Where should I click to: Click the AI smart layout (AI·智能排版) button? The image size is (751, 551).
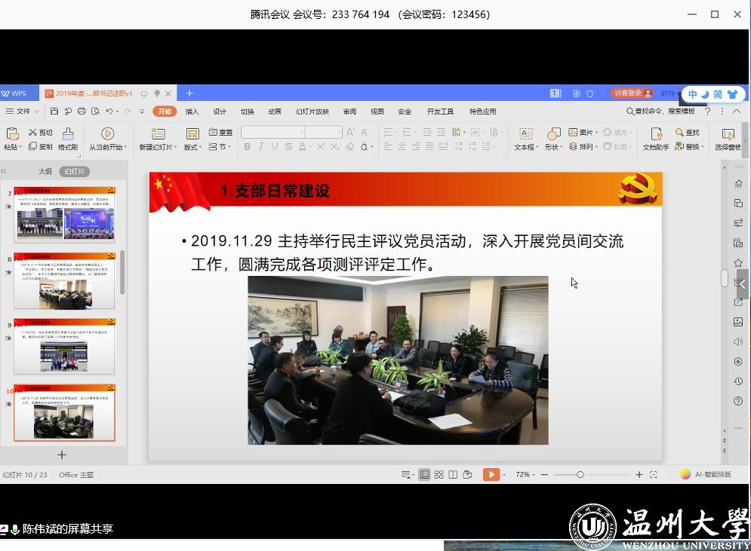coord(706,475)
